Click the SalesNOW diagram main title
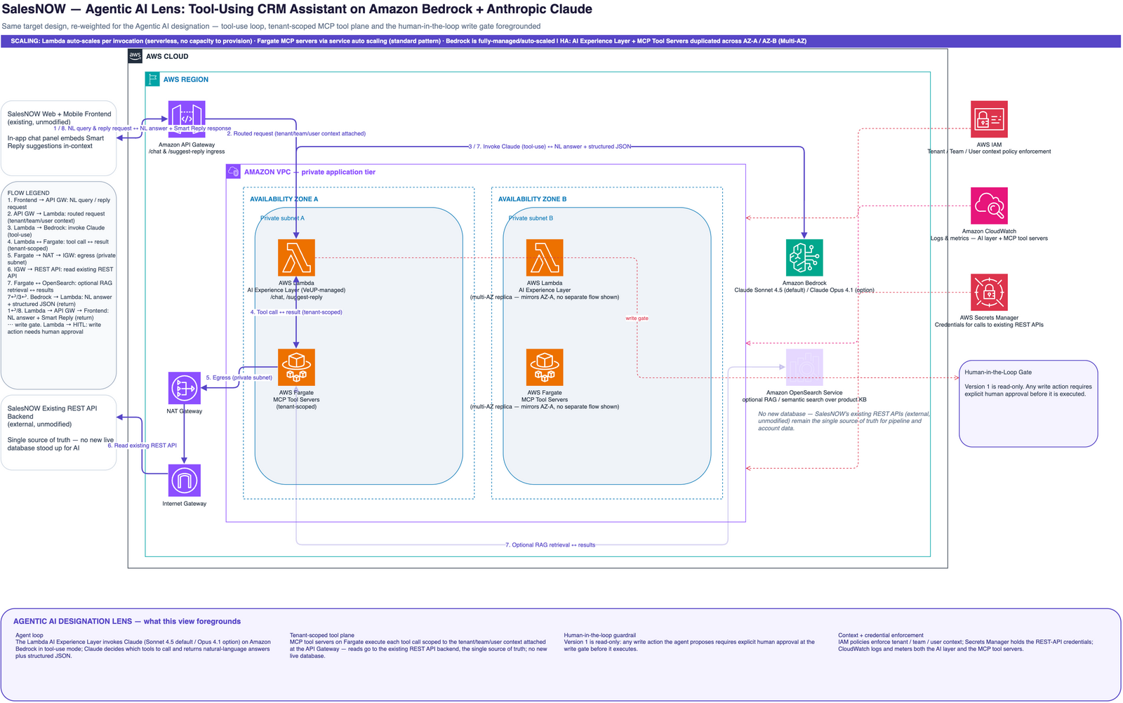Screen dimensions: 1123x703 tap(297, 10)
